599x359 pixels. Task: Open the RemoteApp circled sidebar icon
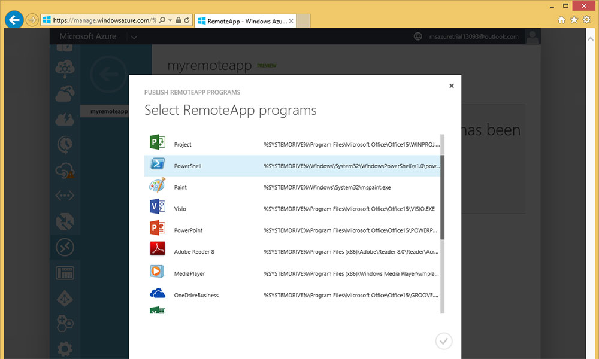click(65, 248)
